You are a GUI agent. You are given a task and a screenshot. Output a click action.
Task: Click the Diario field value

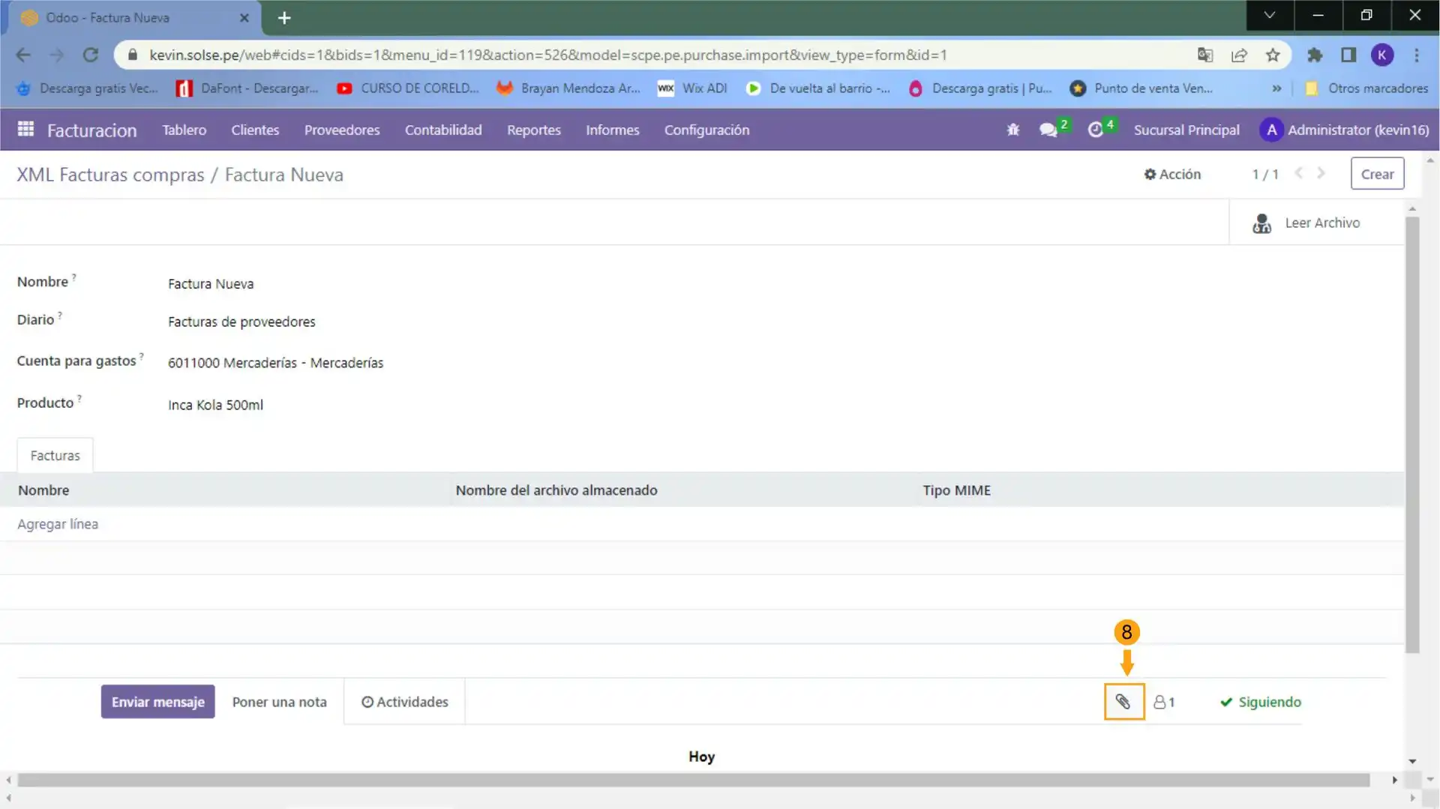[x=241, y=322]
